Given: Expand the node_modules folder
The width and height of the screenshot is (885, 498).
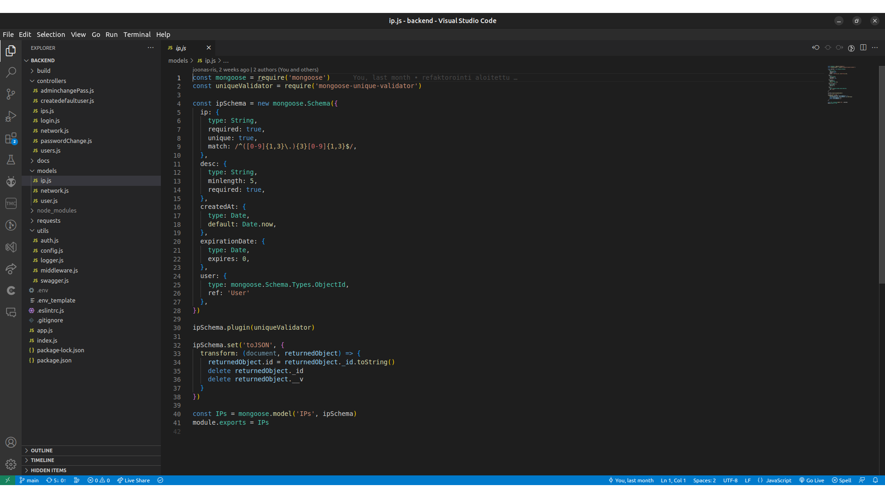Looking at the screenshot, I should (x=56, y=211).
